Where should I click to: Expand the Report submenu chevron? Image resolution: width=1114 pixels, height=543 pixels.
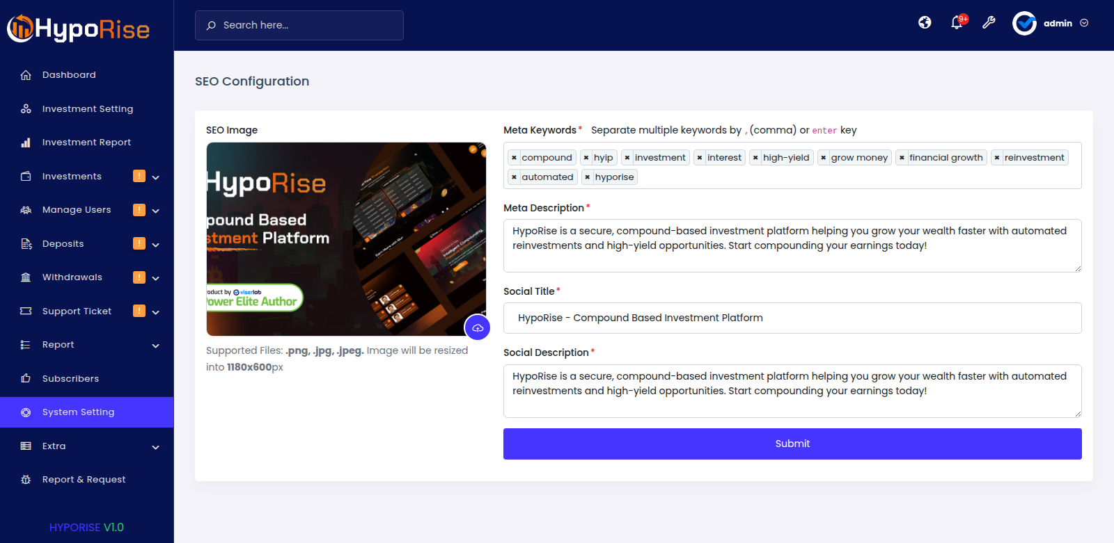coord(156,346)
